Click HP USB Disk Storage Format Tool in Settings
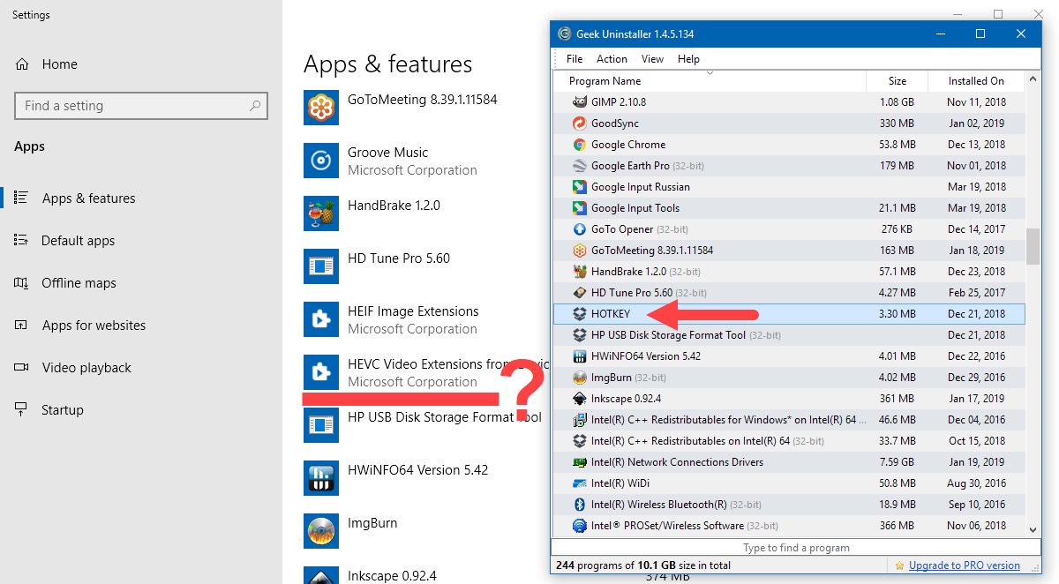The image size is (1059, 584). 445,417
